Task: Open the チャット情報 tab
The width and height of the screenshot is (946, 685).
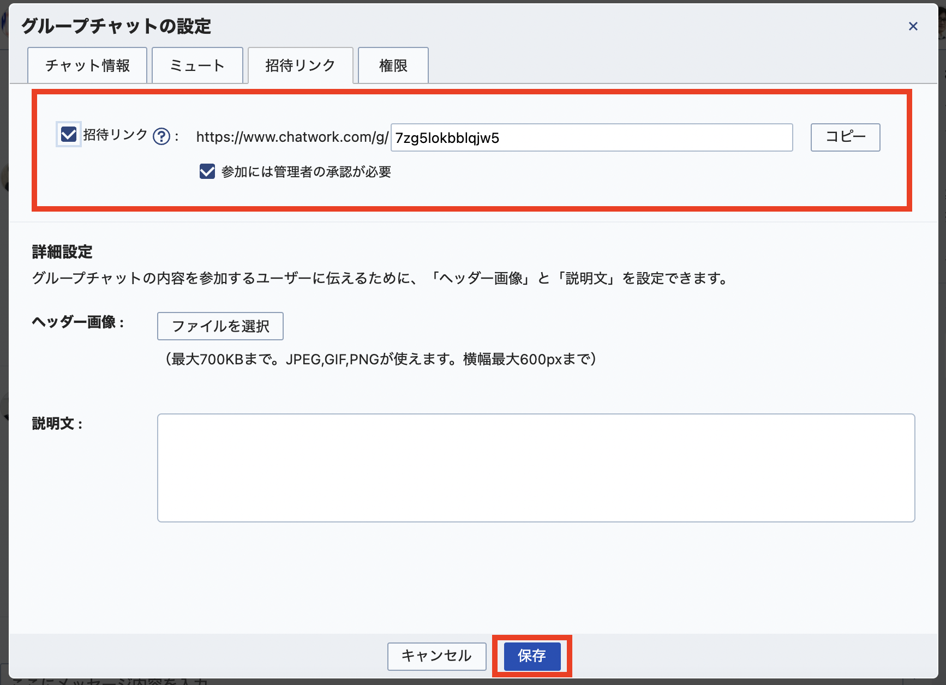Action: click(x=87, y=65)
